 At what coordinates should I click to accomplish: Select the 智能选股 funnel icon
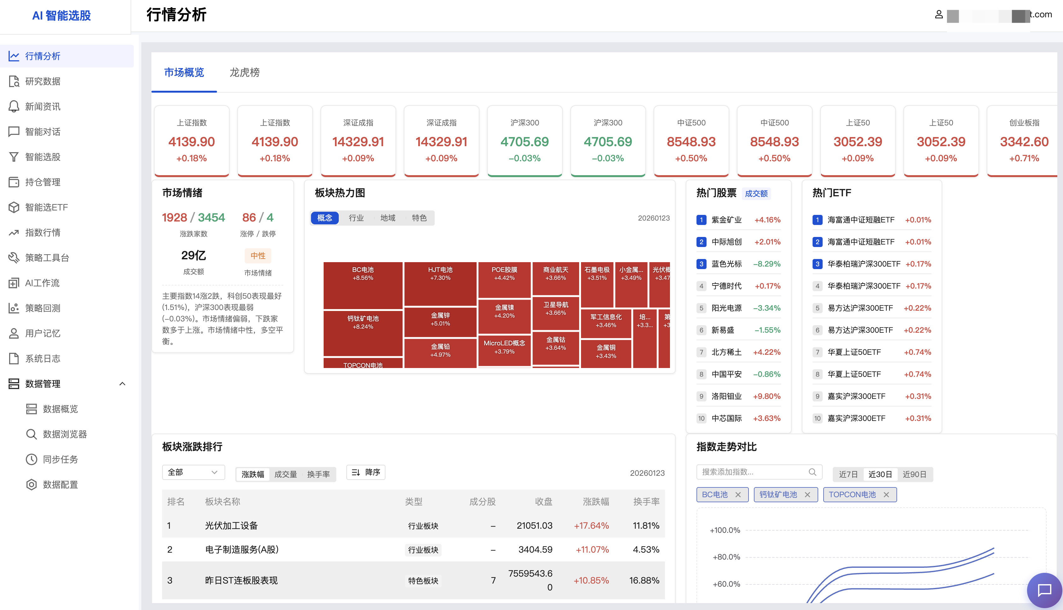(x=14, y=157)
